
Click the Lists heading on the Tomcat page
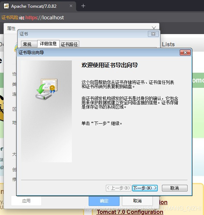168,44
